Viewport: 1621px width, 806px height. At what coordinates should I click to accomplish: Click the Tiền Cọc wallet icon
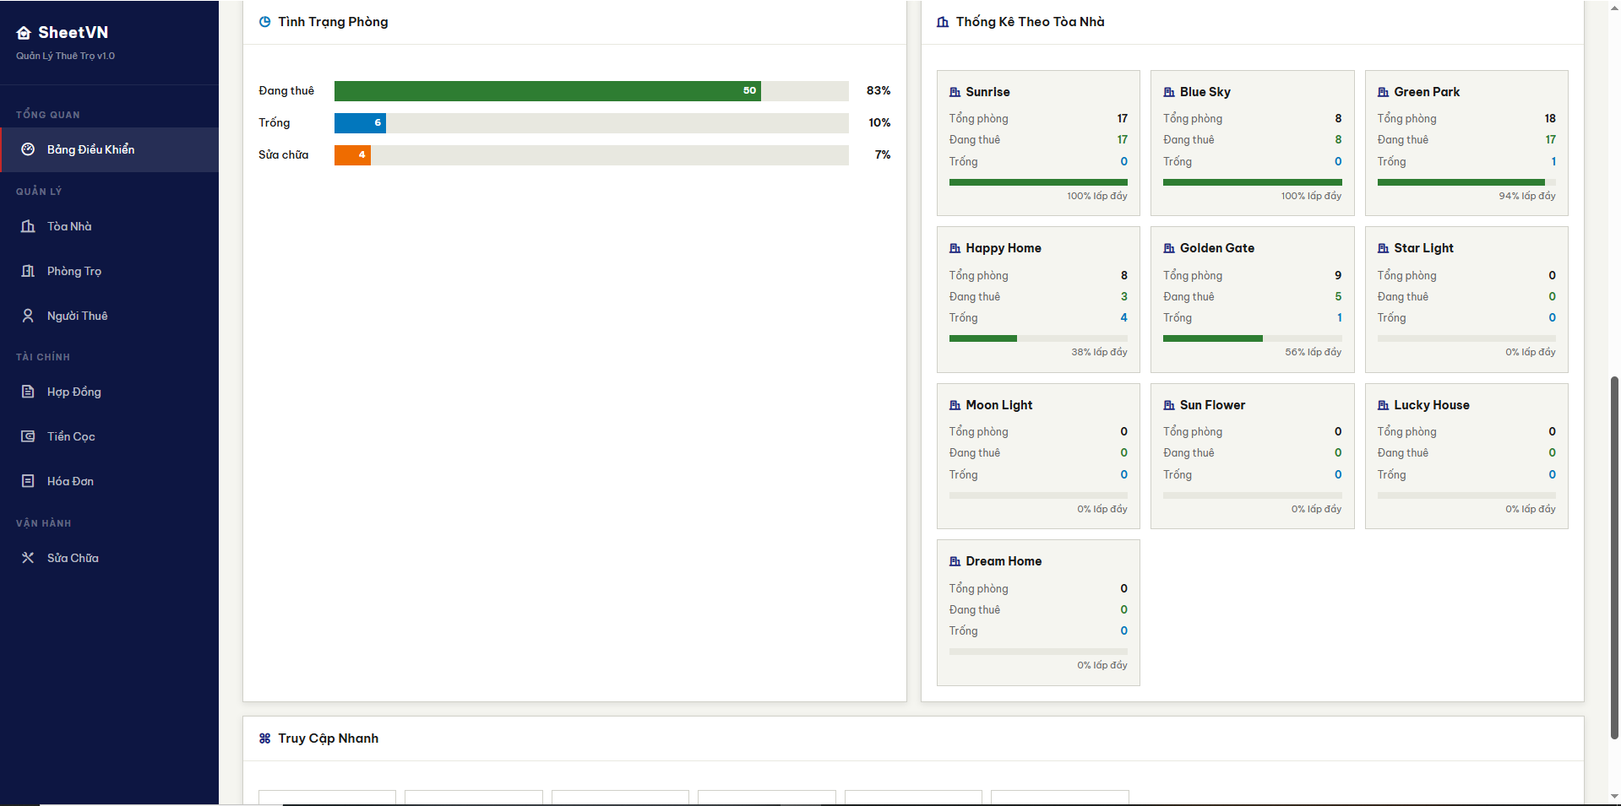[x=28, y=436]
